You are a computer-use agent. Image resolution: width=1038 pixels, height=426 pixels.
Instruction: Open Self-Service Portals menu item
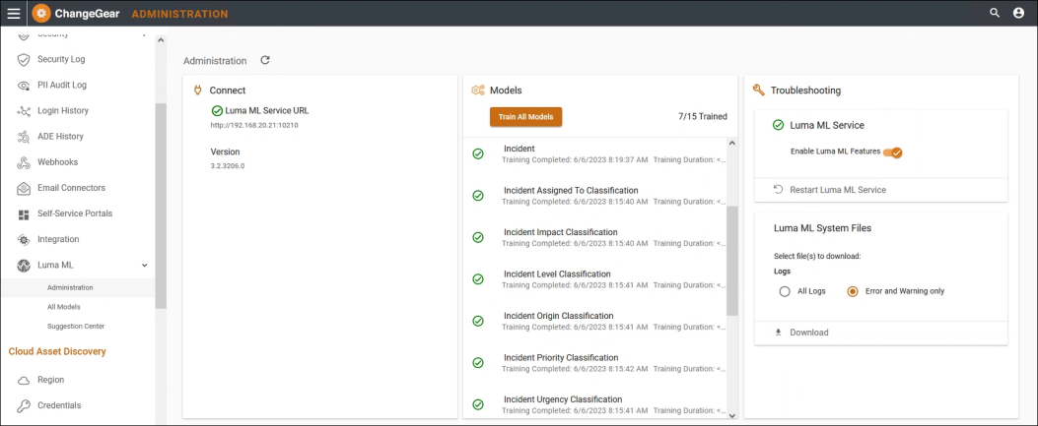[75, 214]
